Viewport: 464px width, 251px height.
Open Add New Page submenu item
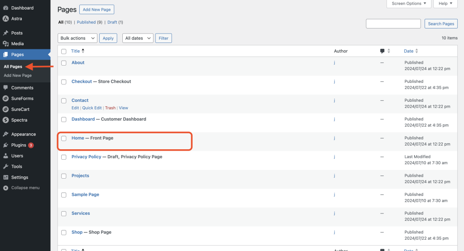click(18, 76)
